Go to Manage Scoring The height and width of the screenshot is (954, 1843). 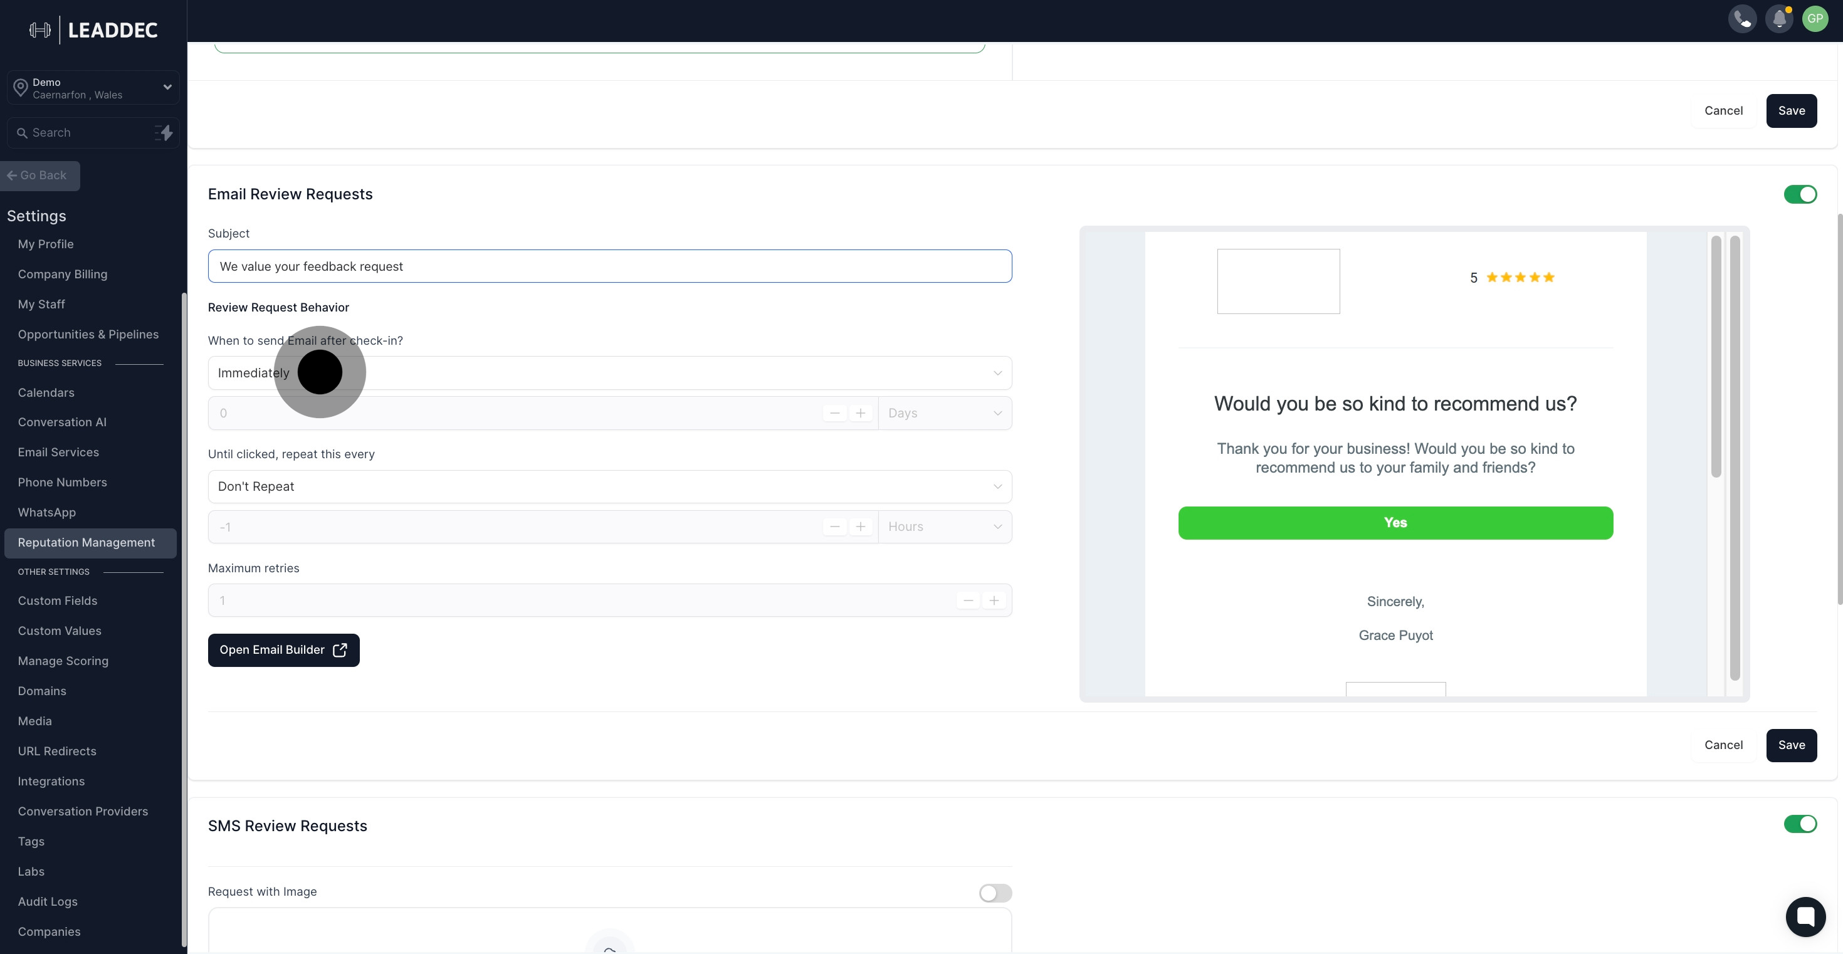[63, 661]
